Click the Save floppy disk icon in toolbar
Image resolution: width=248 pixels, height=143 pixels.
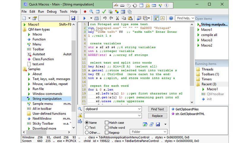73,18
